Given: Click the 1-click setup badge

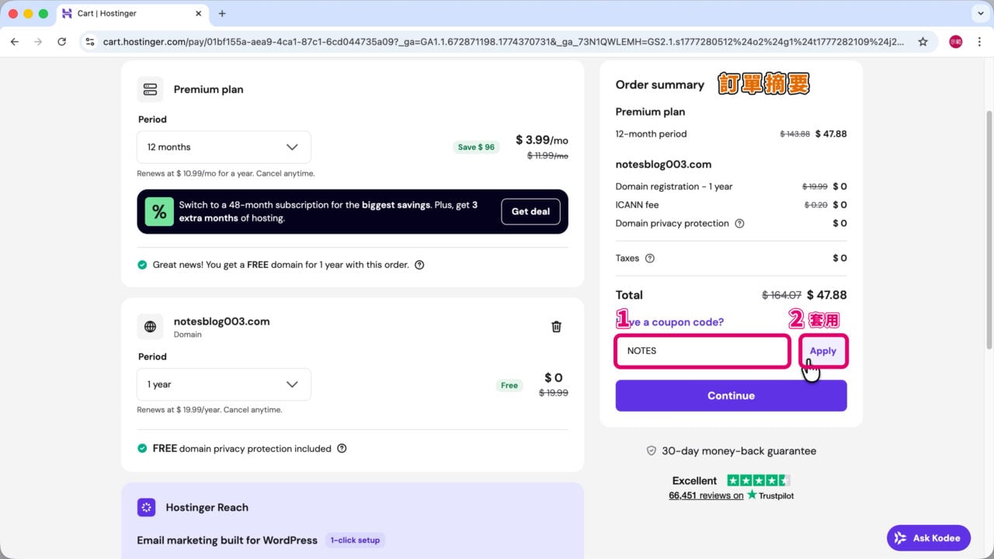Looking at the screenshot, I should click(x=355, y=540).
